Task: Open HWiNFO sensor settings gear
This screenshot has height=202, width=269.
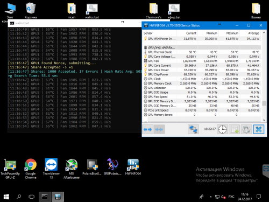Action: tap(246, 129)
